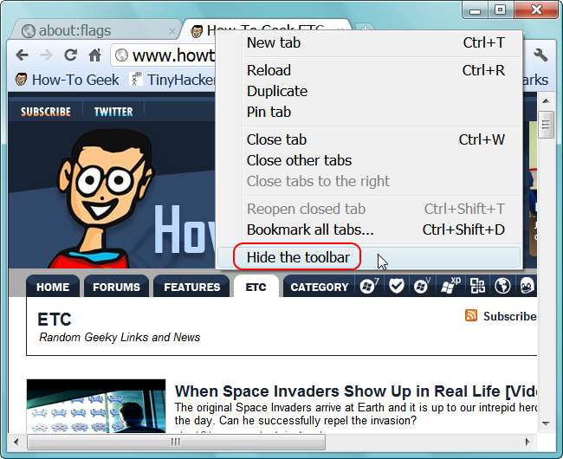The height and width of the screenshot is (459, 563).
Task: Click the TWITTER header link
Action: coord(113,112)
